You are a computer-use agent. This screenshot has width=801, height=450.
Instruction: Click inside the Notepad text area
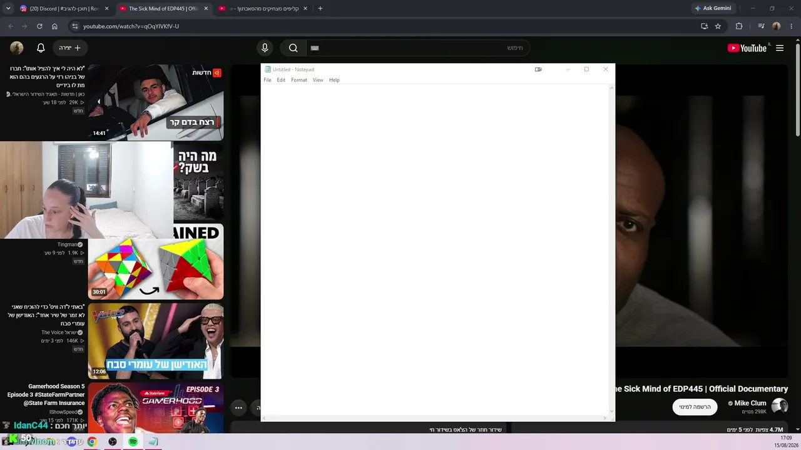[x=434, y=249]
